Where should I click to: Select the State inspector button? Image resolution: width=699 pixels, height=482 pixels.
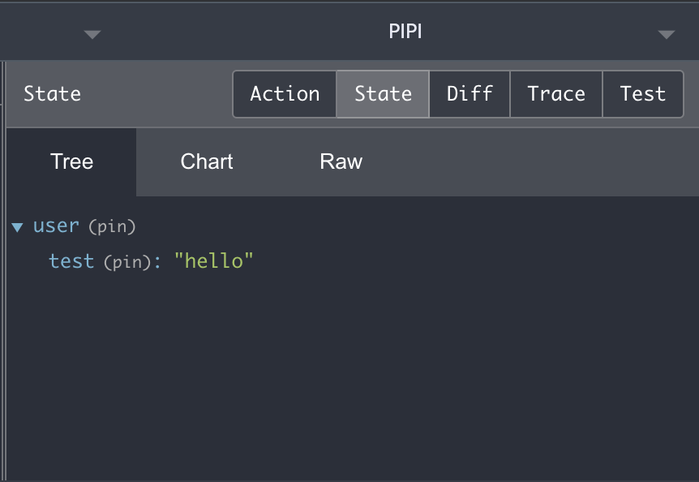pos(383,94)
